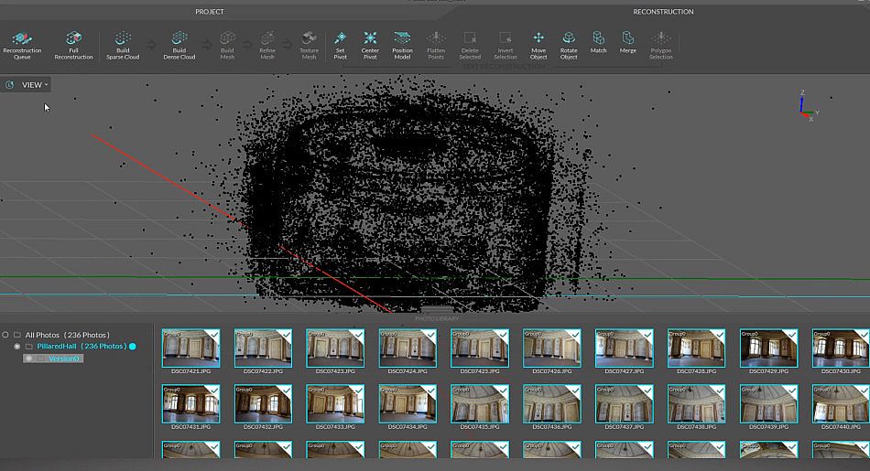Select the Version0 tree item
Viewport: 870px width, 471px height.
64,359
